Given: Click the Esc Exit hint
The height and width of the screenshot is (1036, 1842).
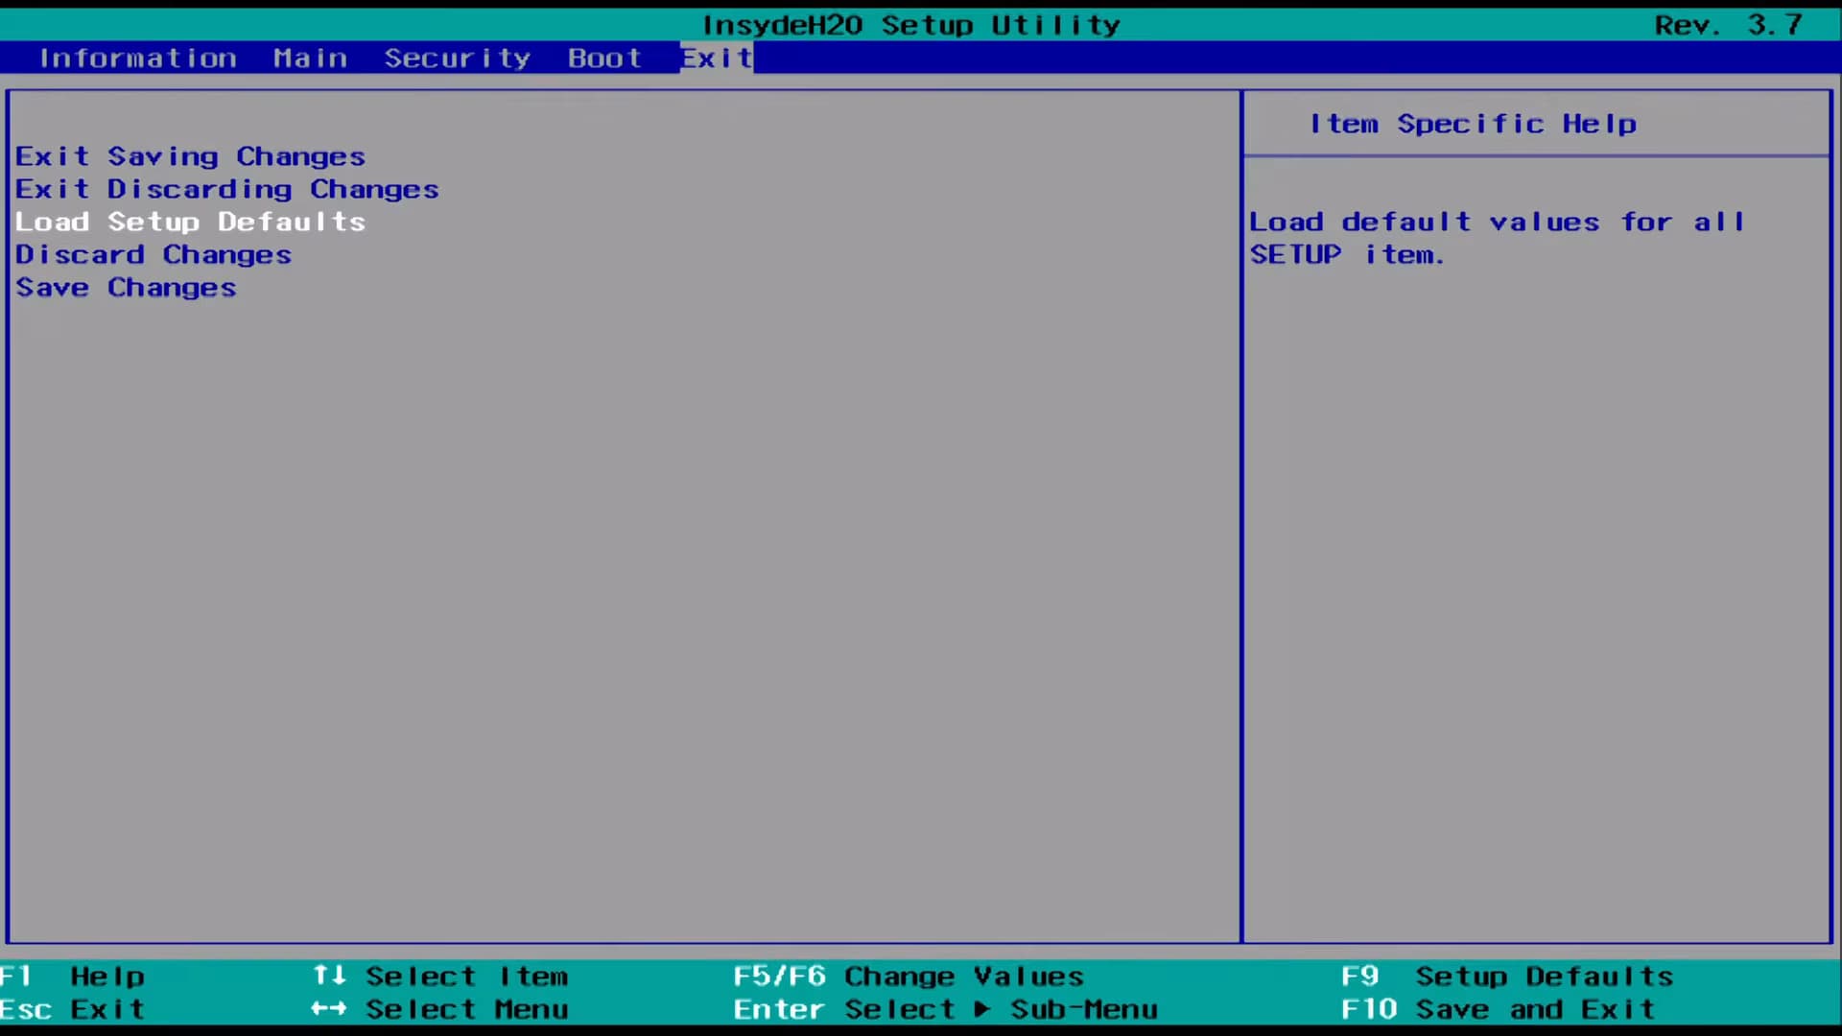Looking at the screenshot, I should click(73, 1009).
